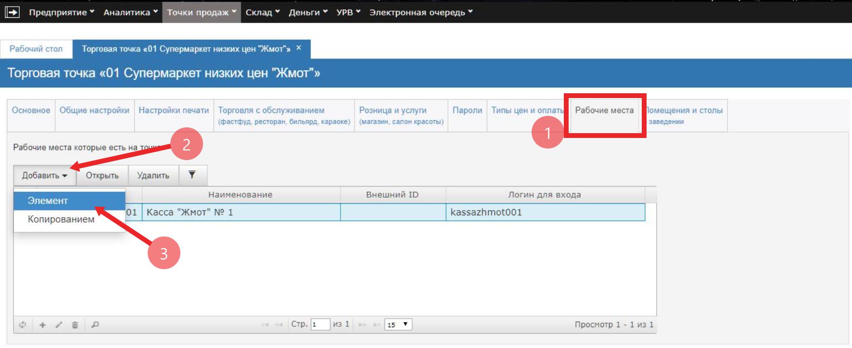The image size is (852, 348).
Task: Choose Копированием from the dropdown list
Action: pos(61,219)
